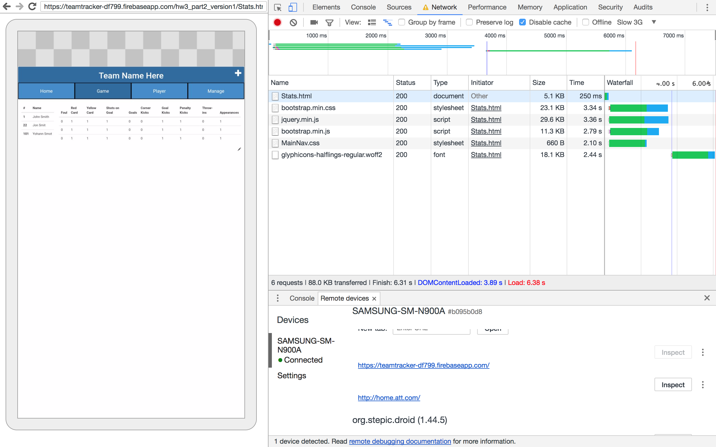The image size is (716, 447).
Task: Enable Group by frame checkbox
Action: click(402, 22)
